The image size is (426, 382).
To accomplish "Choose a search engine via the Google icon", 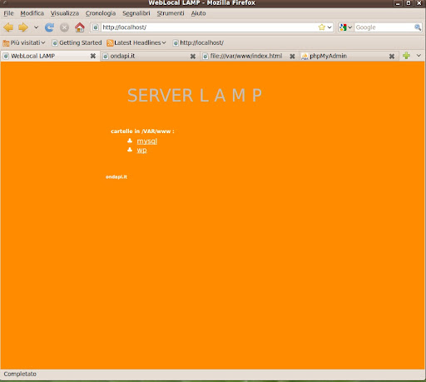I will click(345, 27).
